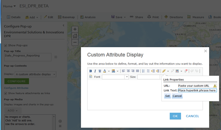This screenshot has height=130, width=221.
Task: Decrease indent in editor
Action: [x=153, y=71]
